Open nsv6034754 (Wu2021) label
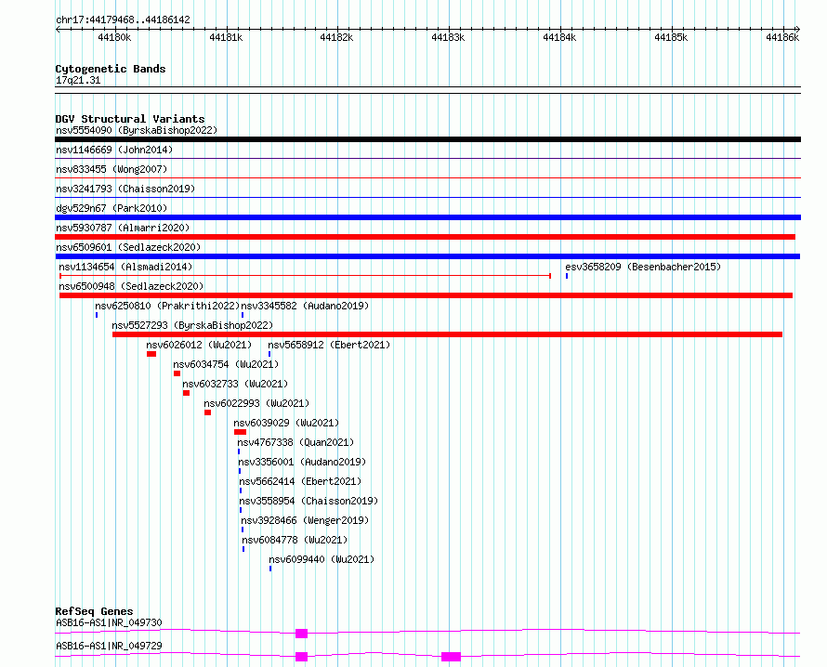Image resolution: width=827 pixels, height=667 pixels. point(226,364)
